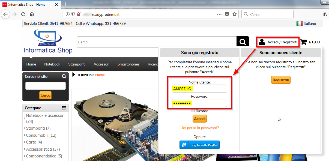Open the Notebook menu item
Viewport: 329px width, 161px height.
pos(52,64)
